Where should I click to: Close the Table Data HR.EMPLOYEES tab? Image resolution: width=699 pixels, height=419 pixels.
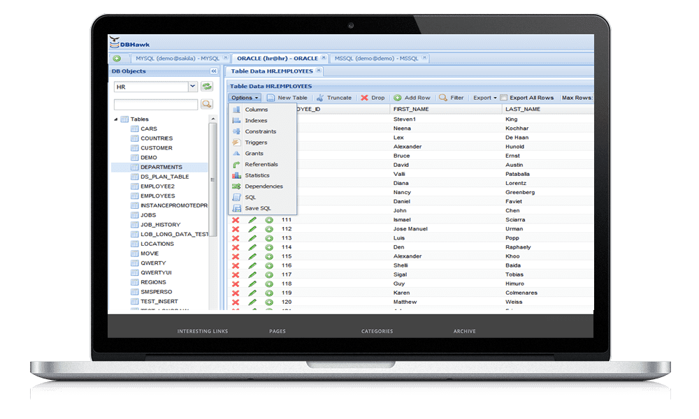click(319, 71)
